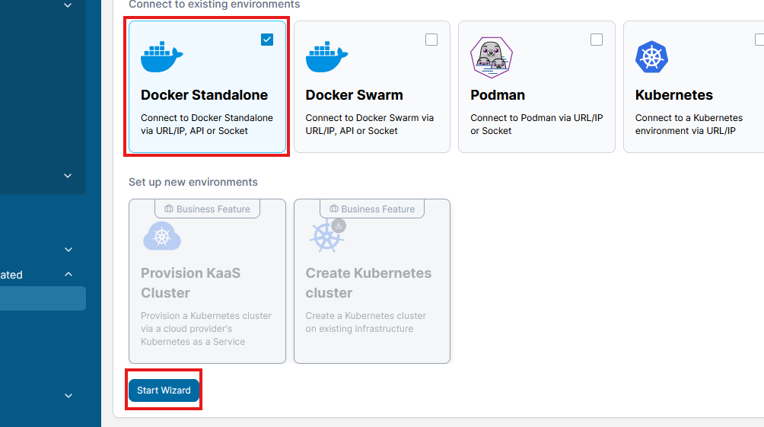This screenshot has width=764, height=427.
Task: Click the Kubernetes helm wheel logo
Action: (x=651, y=57)
